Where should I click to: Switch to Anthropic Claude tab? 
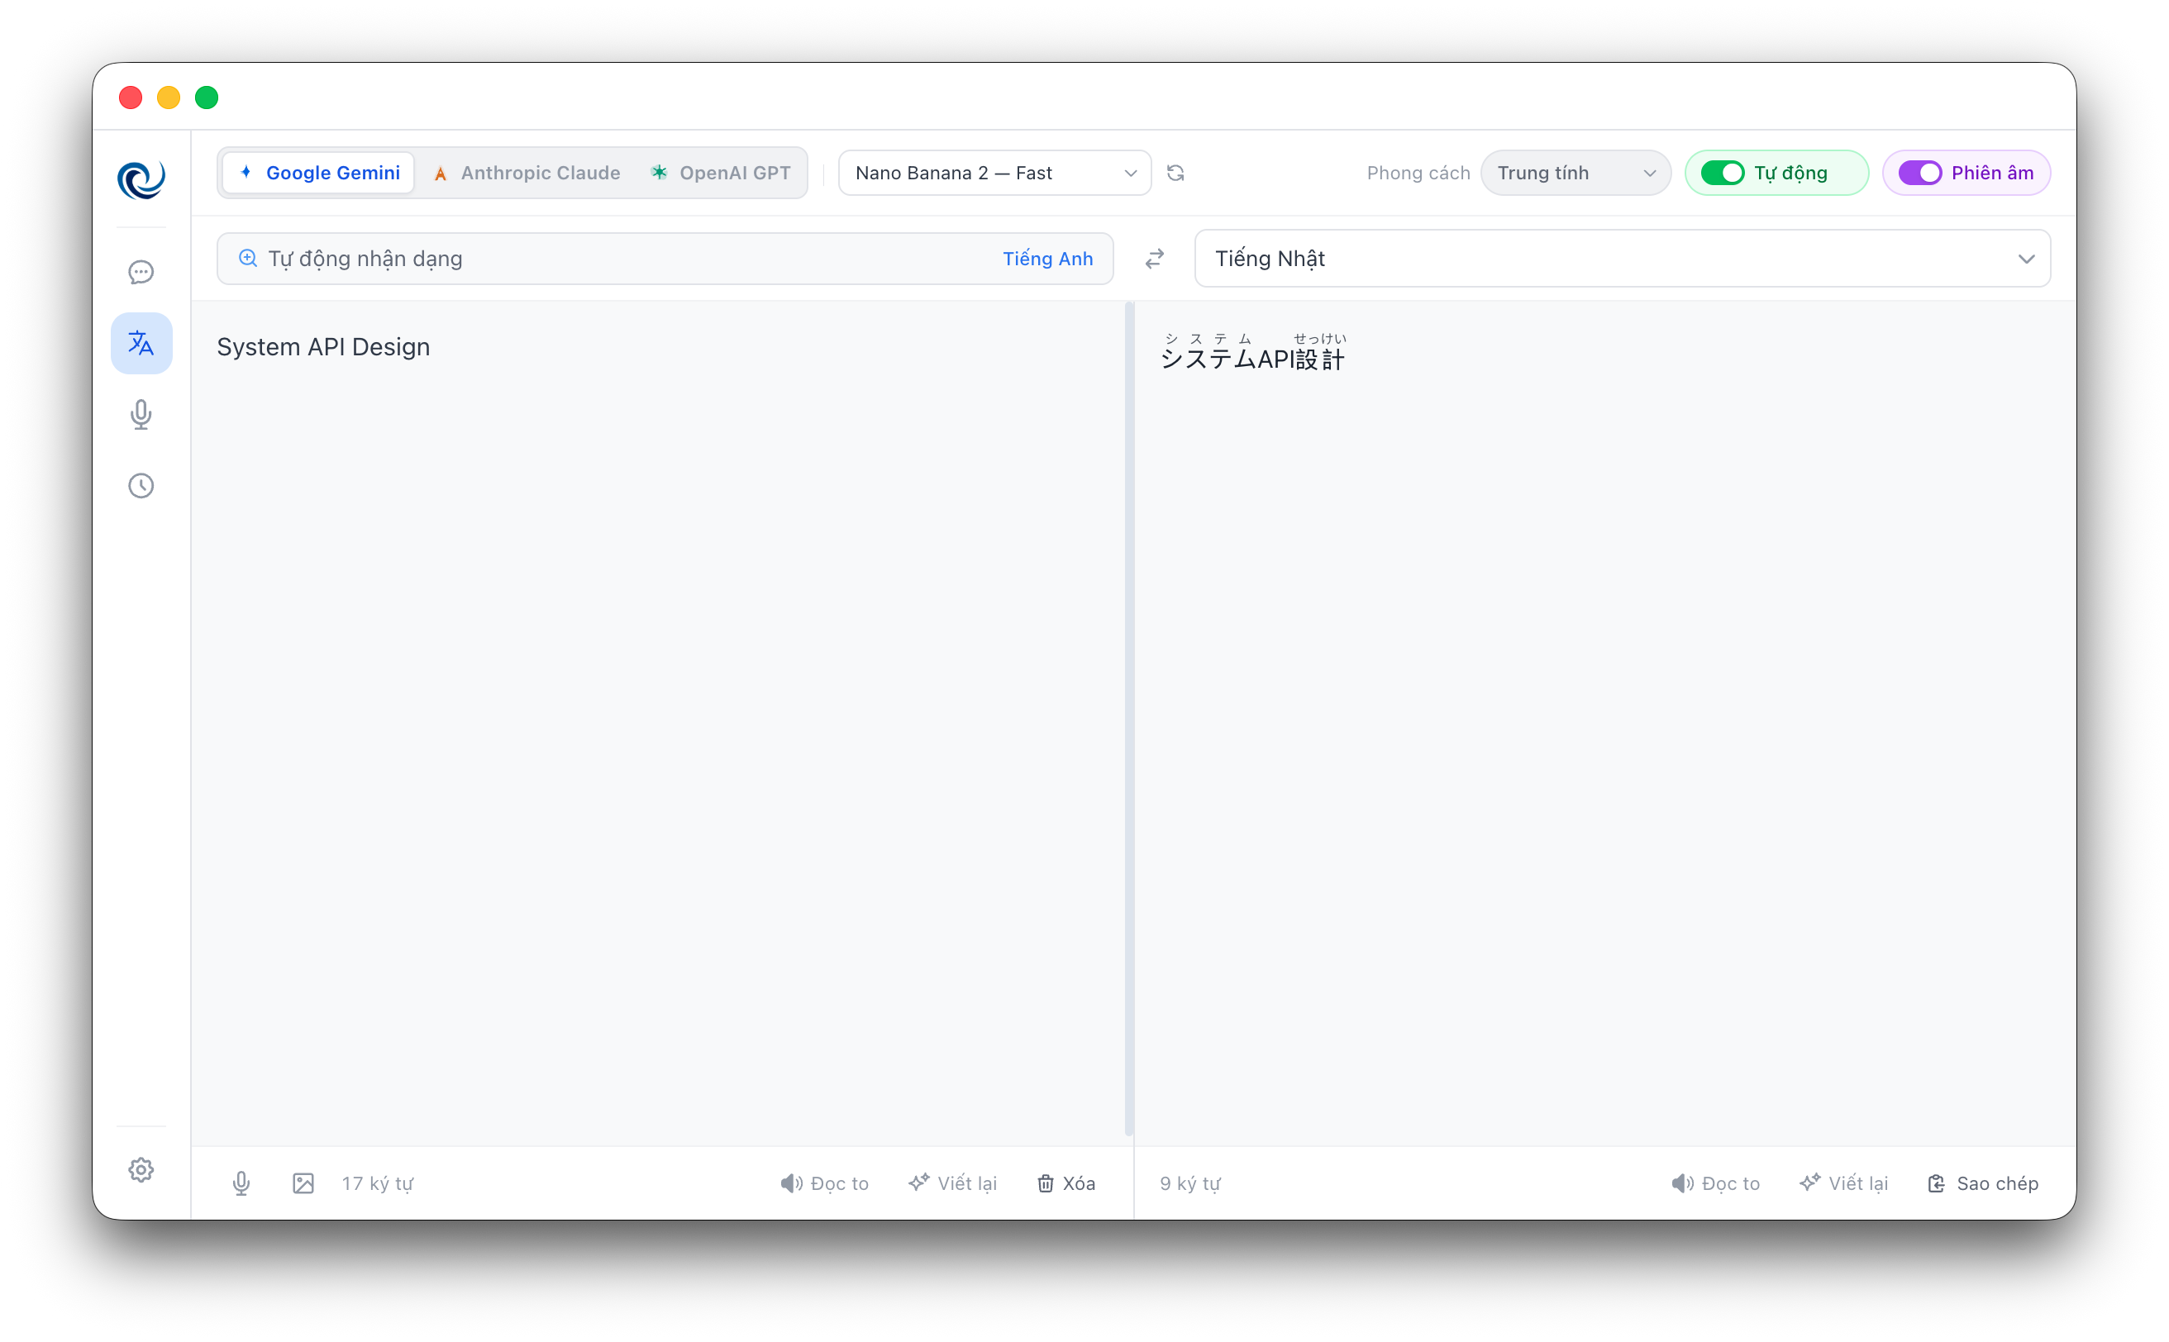[527, 173]
